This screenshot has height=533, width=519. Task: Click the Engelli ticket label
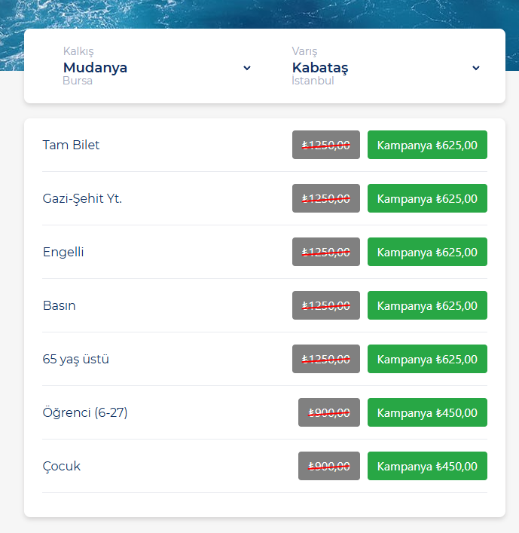coord(63,252)
